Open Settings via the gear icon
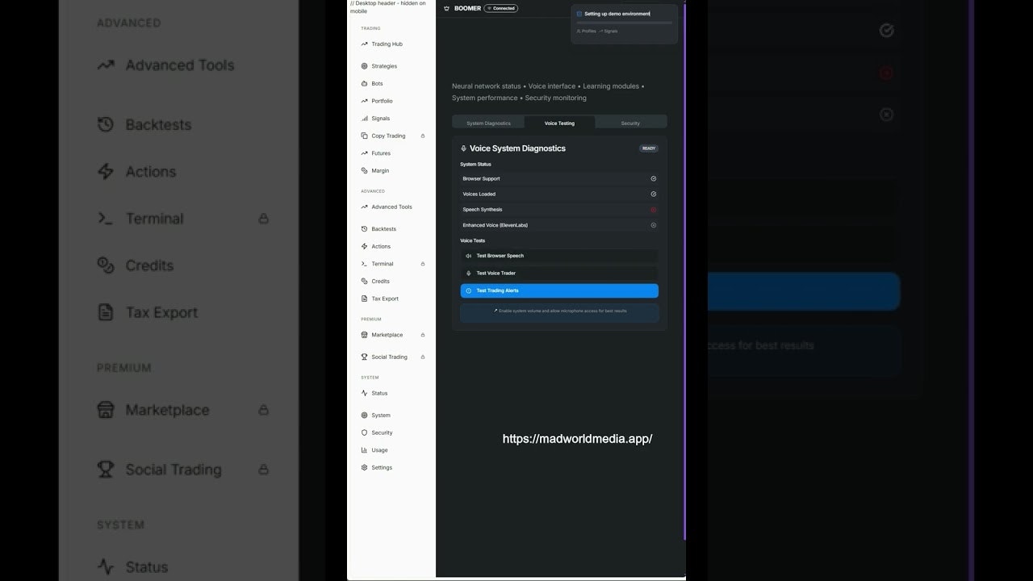Viewport: 1033px width, 581px height. pos(364,467)
